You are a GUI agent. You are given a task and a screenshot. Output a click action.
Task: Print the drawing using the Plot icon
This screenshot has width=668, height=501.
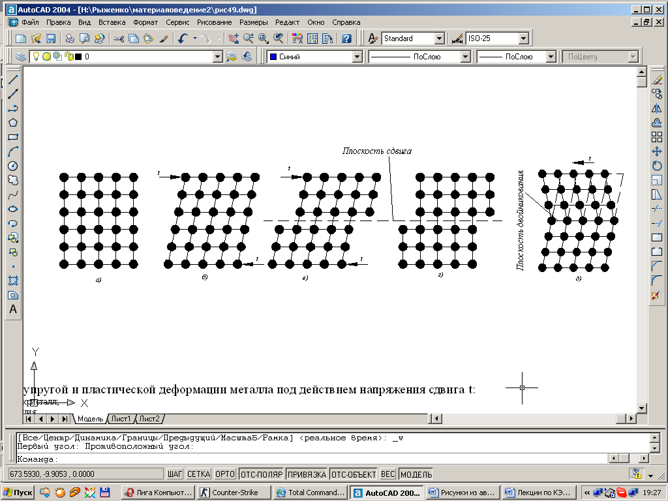[69, 38]
